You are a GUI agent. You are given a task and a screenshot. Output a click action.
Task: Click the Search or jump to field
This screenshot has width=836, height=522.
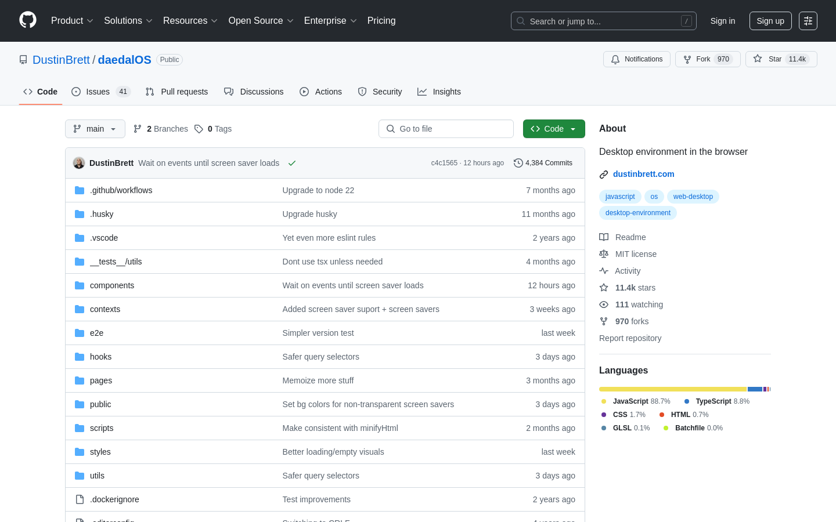pos(603,21)
